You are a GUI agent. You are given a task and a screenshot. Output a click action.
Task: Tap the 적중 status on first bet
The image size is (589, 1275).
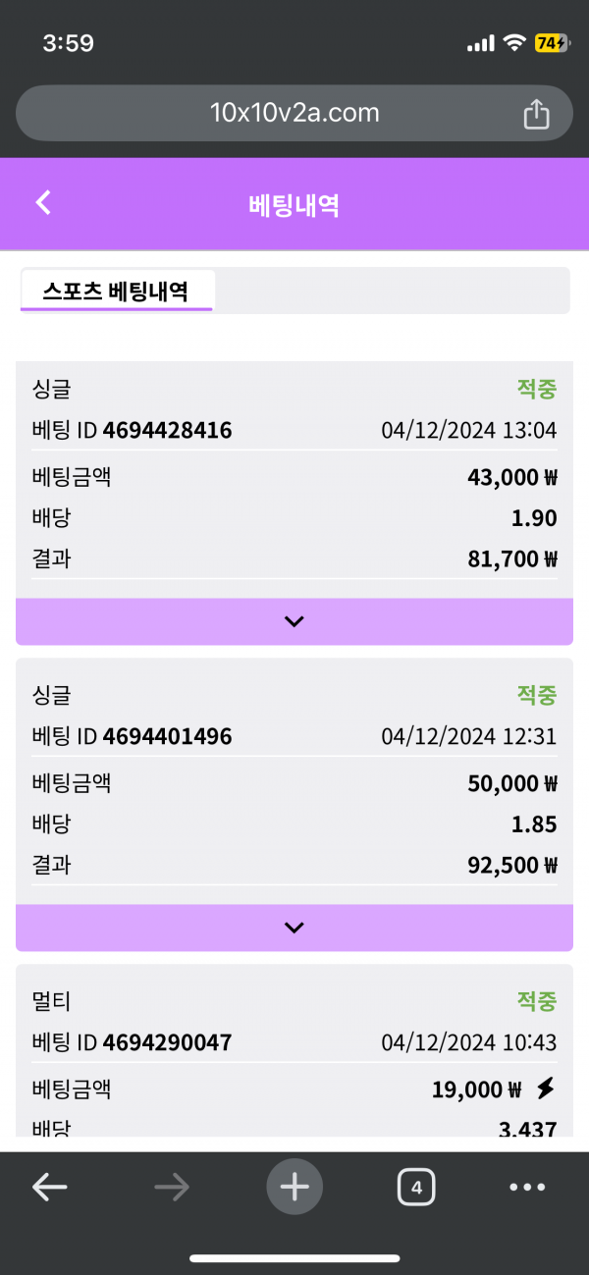point(537,389)
